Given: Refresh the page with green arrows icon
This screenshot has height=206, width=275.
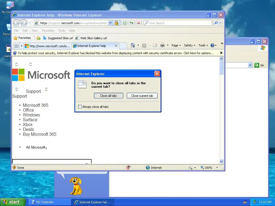Looking at the screenshot, I should [132, 23].
